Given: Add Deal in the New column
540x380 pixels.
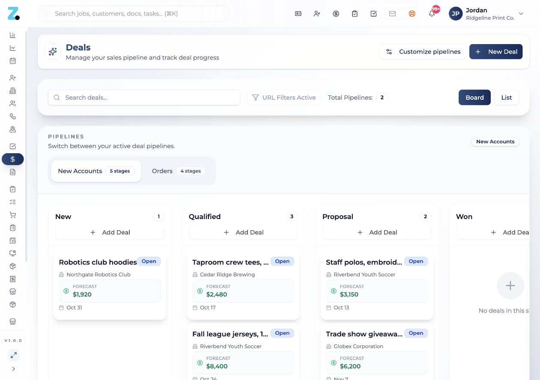Looking at the screenshot, I should pyautogui.click(x=110, y=232).
